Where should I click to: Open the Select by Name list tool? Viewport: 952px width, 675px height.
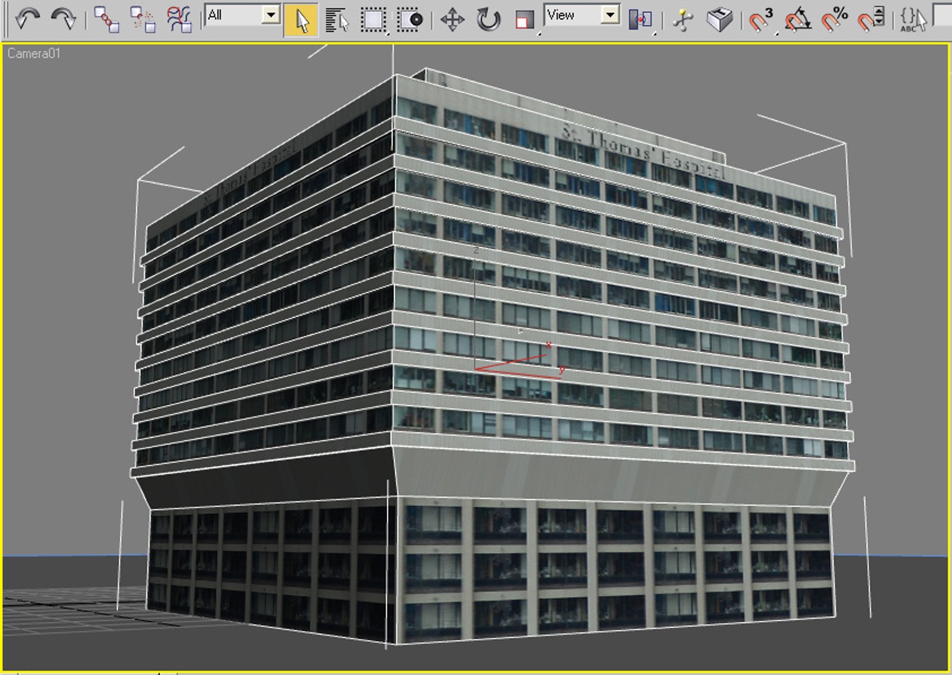pyautogui.click(x=337, y=20)
